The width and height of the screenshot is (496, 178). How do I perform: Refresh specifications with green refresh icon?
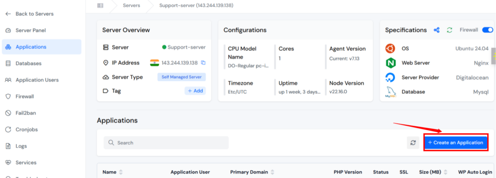[x=449, y=30]
